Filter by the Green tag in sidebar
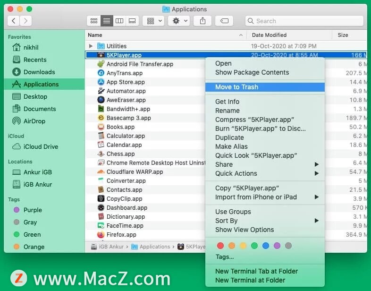 tap(44, 235)
